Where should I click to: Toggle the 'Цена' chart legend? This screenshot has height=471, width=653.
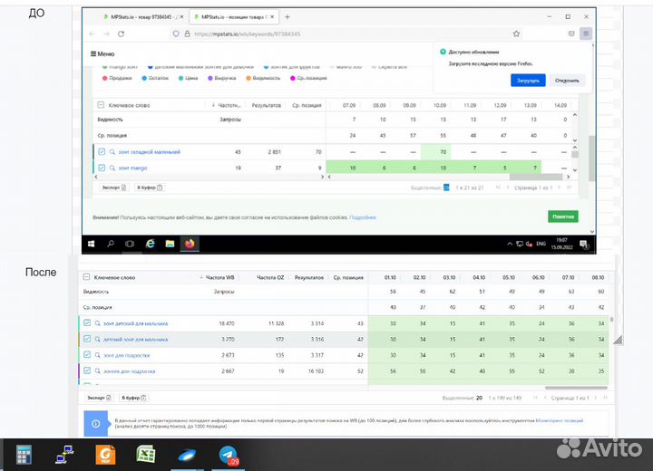(189, 78)
